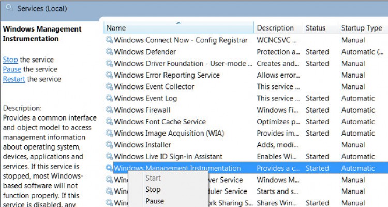
Task: Click gear icon of Windows Driver Foundation
Action: (x=109, y=63)
